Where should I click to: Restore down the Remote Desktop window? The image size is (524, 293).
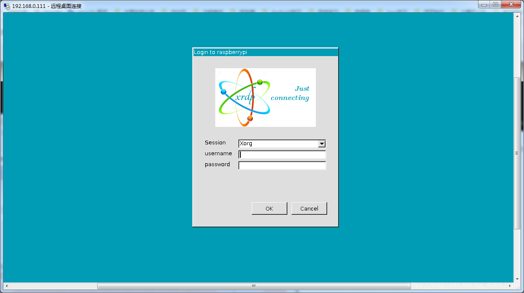coord(495,4)
